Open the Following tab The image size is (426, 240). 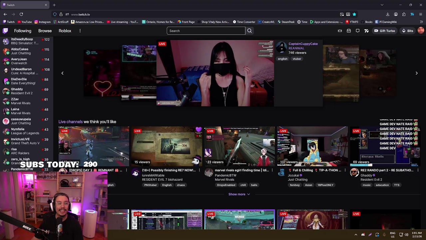coord(23,31)
